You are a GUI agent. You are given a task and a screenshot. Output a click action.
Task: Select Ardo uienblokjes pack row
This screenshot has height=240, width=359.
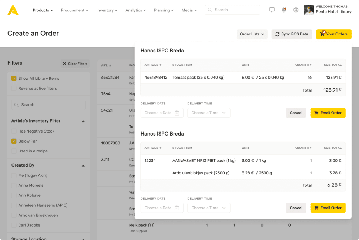click(x=243, y=173)
